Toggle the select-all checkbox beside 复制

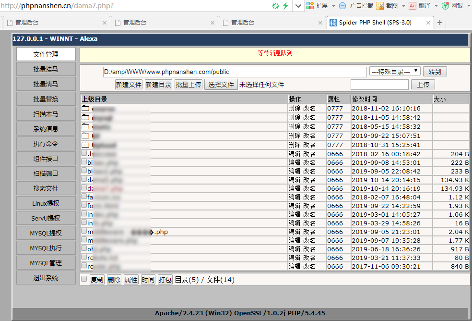click(x=84, y=279)
